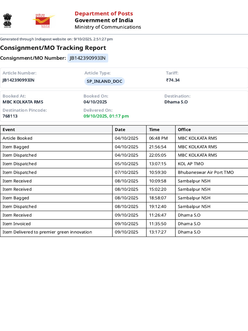Image resolution: width=248 pixels, height=331 pixels.
Task: Select the Article Booked event cell
Action: [56, 138]
